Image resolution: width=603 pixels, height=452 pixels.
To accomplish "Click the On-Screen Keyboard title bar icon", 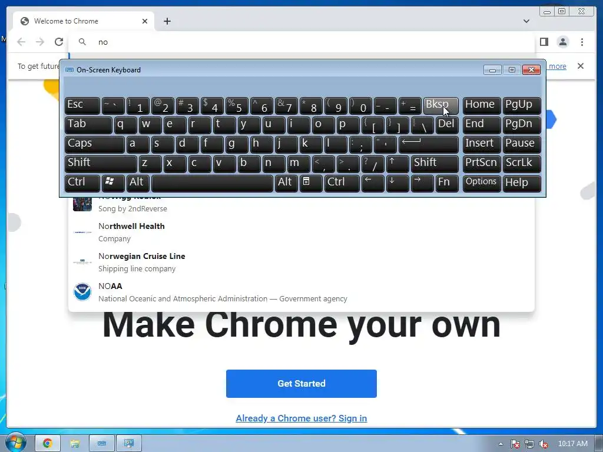I will tap(69, 70).
